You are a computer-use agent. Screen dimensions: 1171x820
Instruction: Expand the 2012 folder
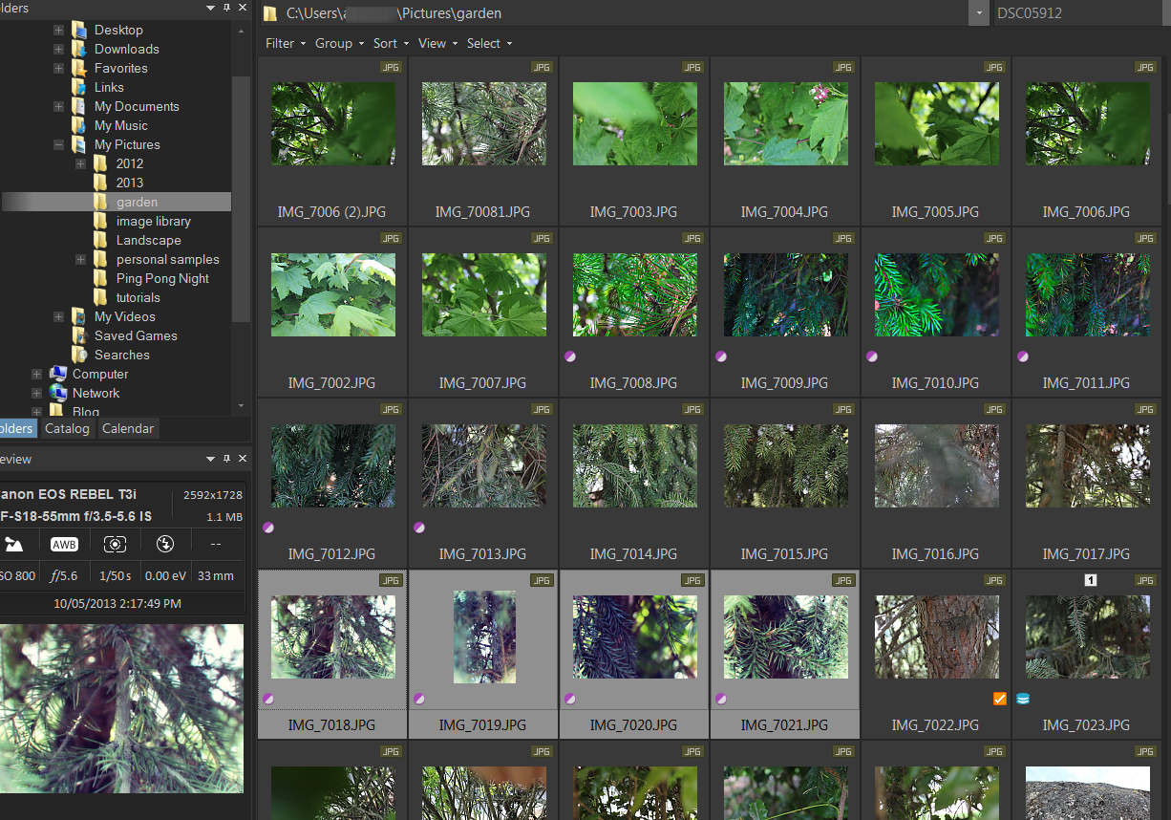coord(80,163)
